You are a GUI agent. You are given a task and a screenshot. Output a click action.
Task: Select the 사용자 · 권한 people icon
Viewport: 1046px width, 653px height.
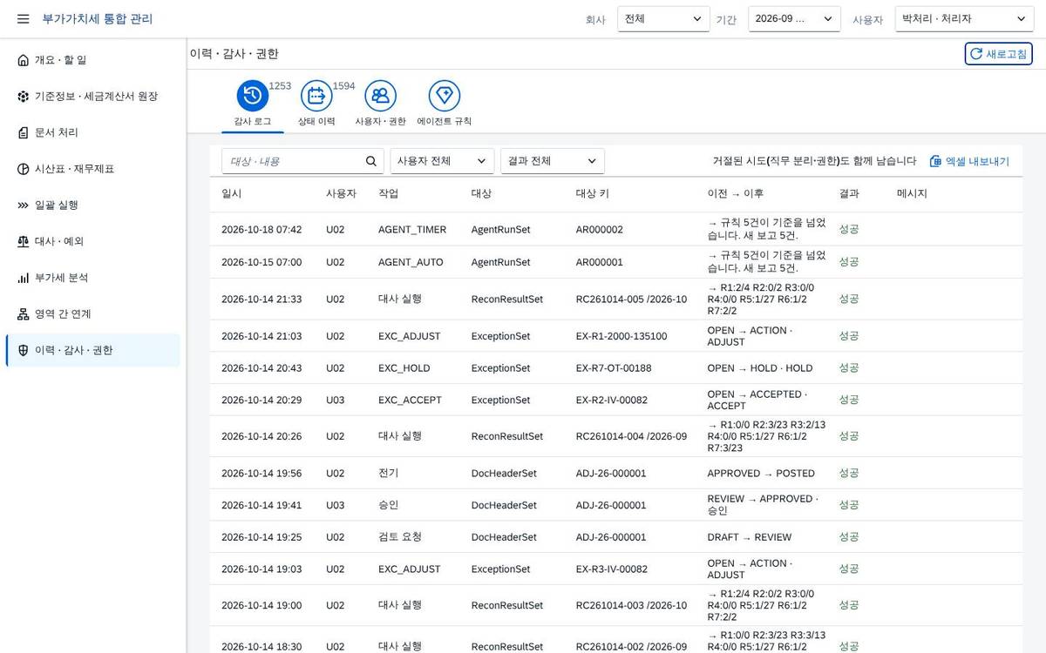pos(380,96)
